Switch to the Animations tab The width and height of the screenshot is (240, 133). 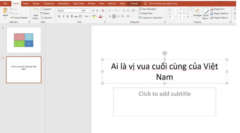(64, 4)
